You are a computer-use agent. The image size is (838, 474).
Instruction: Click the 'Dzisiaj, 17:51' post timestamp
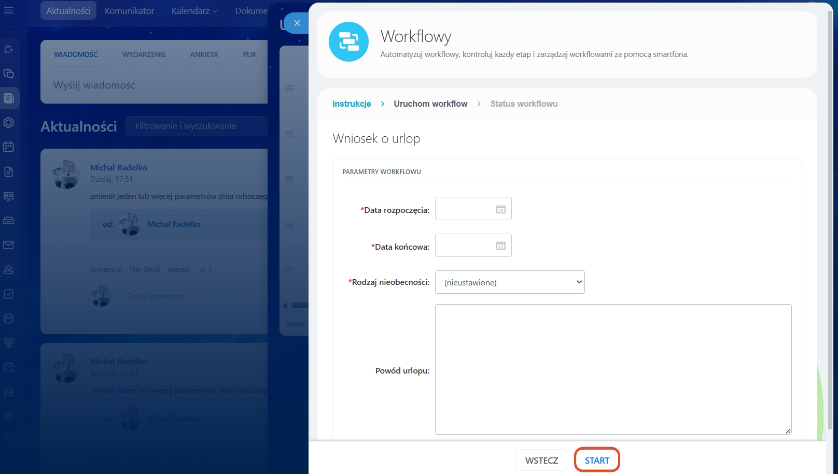click(x=111, y=179)
